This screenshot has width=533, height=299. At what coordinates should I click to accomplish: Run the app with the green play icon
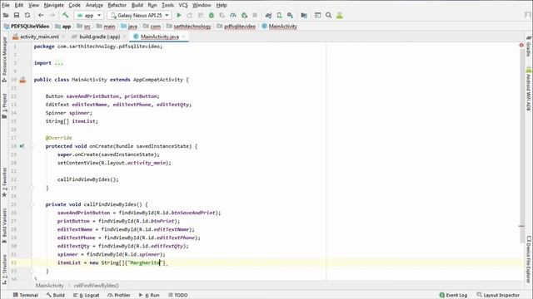point(179,15)
